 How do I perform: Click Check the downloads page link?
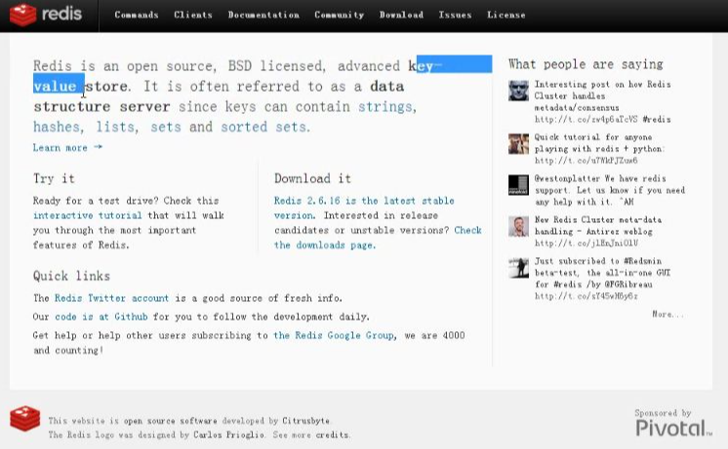click(x=378, y=238)
